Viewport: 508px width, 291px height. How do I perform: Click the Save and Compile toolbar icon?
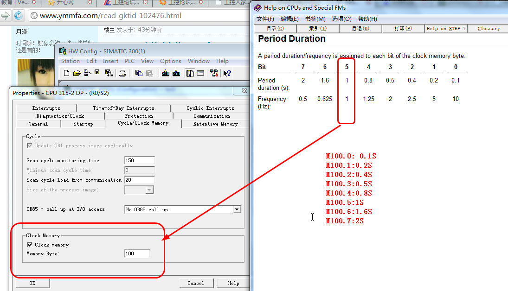[x=109, y=73]
